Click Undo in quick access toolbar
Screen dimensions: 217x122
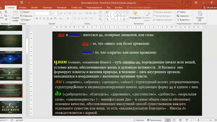coord(6,3)
